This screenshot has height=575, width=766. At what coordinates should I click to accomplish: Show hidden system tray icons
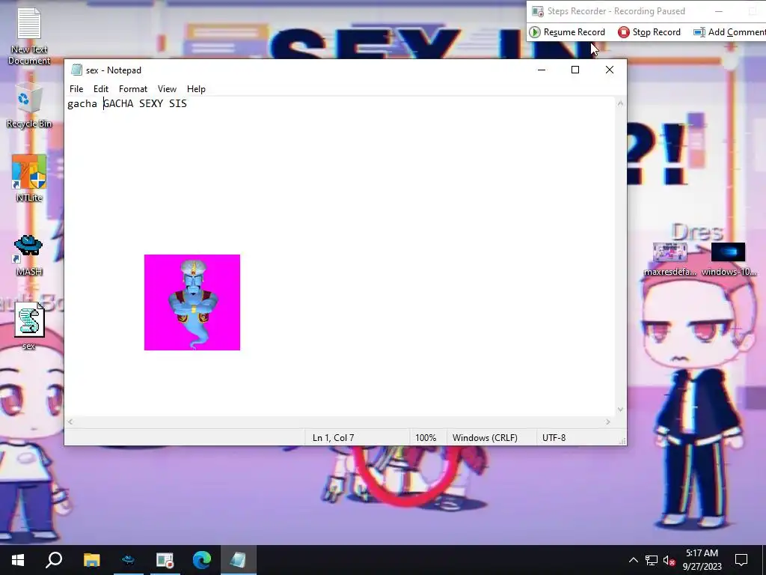point(633,560)
